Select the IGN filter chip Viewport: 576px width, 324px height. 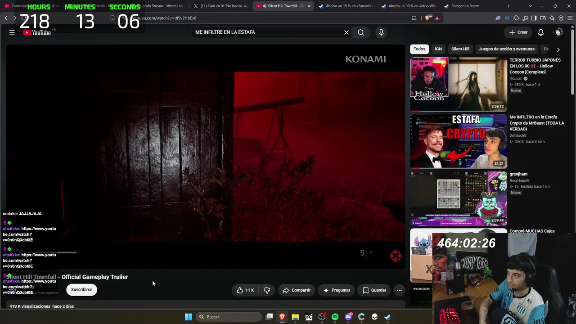pos(438,49)
